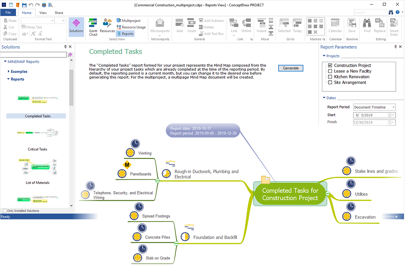Click the Generate button

point(290,68)
